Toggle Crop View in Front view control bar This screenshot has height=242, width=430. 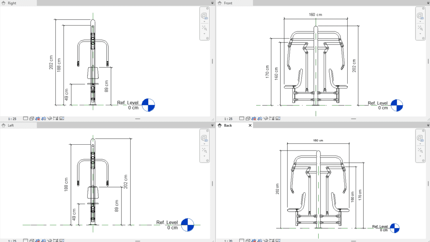point(254,118)
